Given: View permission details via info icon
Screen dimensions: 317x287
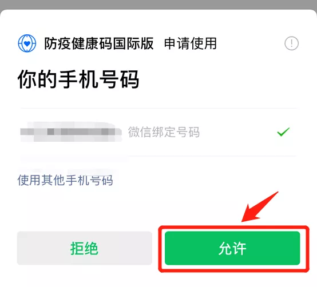Looking at the screenshot, I should click(291, 43).
